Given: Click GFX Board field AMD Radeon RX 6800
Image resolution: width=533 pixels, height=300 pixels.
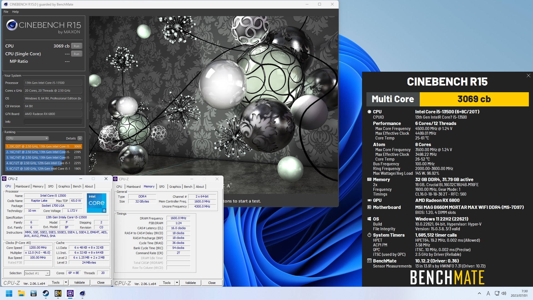Looking at the screenshot, I should coord(53,114).
